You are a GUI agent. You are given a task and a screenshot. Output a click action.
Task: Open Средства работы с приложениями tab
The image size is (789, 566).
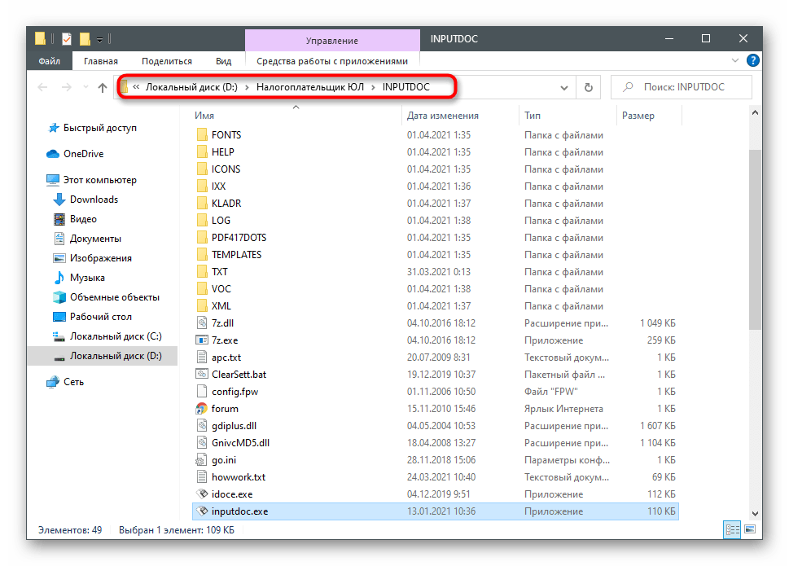pyautogui.click(x=332, y=61)
